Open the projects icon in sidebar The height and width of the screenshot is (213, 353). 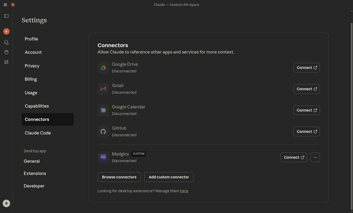6,52
